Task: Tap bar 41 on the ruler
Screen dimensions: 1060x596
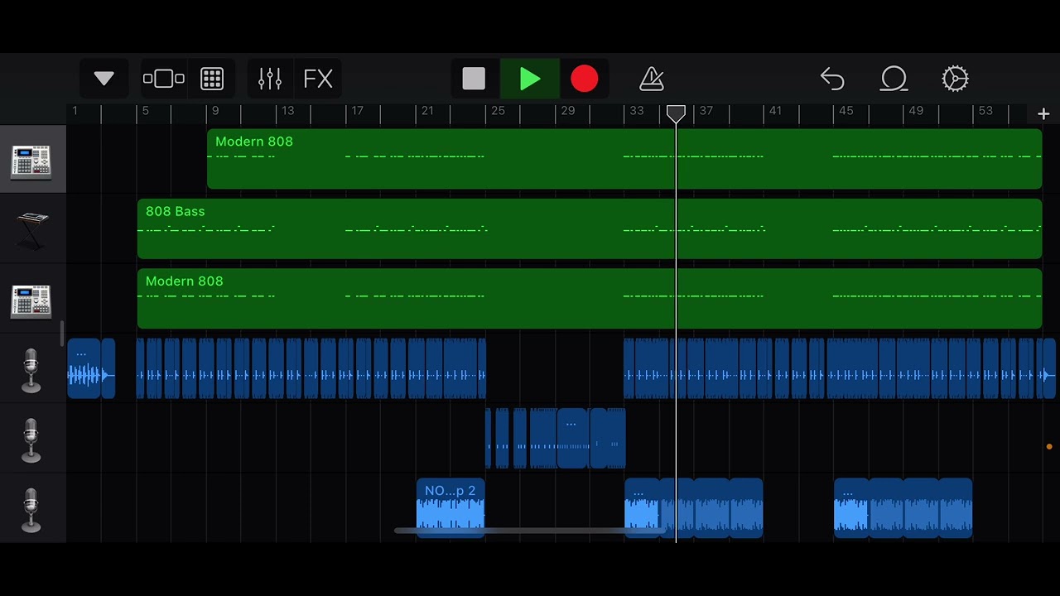Action: [x=775, y=111]
